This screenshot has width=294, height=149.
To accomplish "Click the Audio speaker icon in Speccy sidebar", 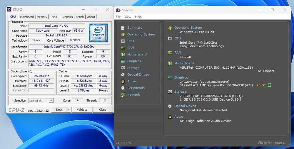I will 123,81.
